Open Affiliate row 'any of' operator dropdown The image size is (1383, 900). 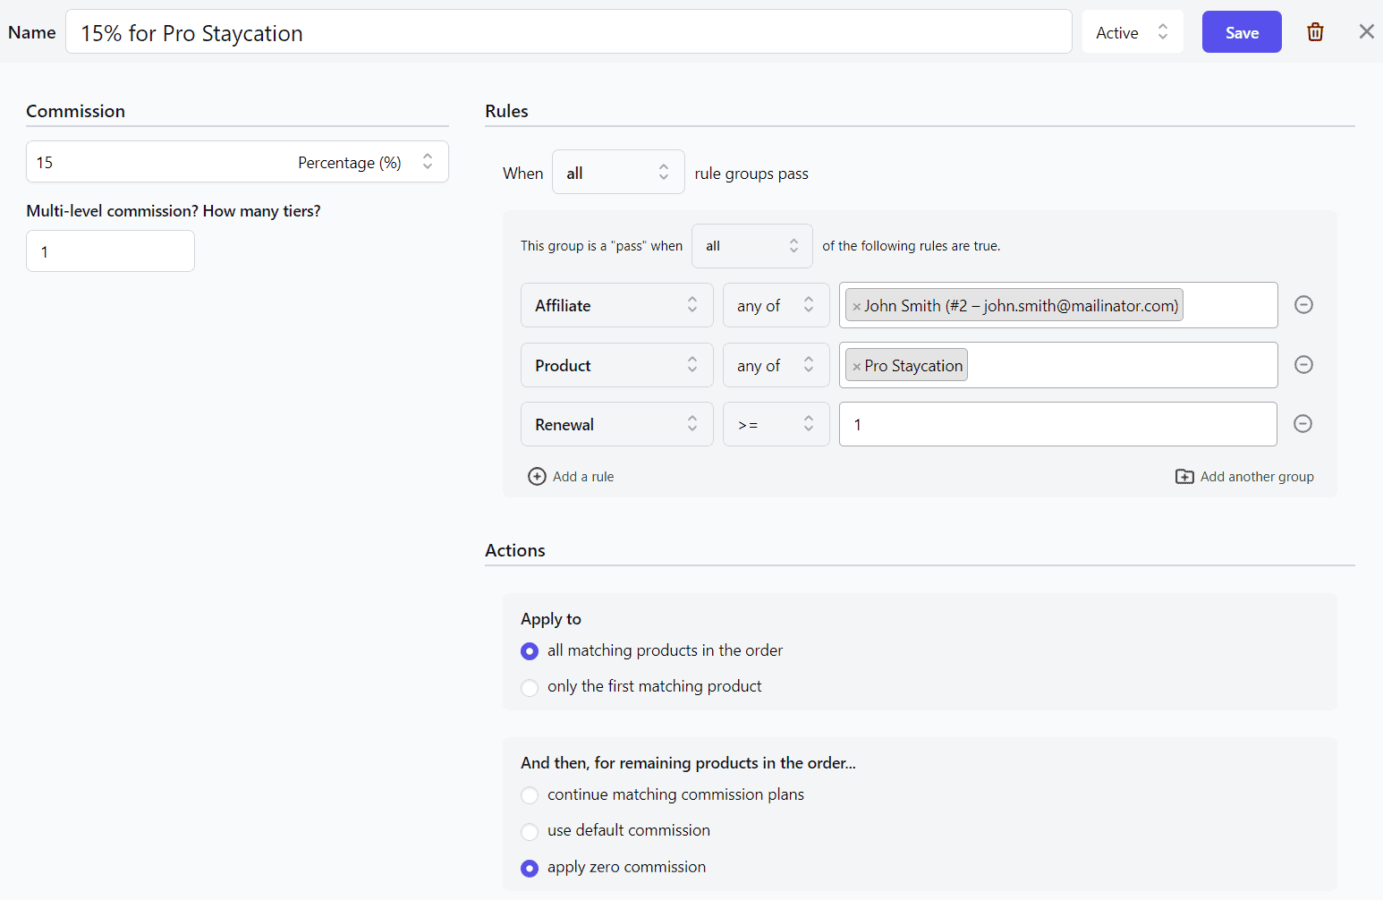(x=776, y=305)
